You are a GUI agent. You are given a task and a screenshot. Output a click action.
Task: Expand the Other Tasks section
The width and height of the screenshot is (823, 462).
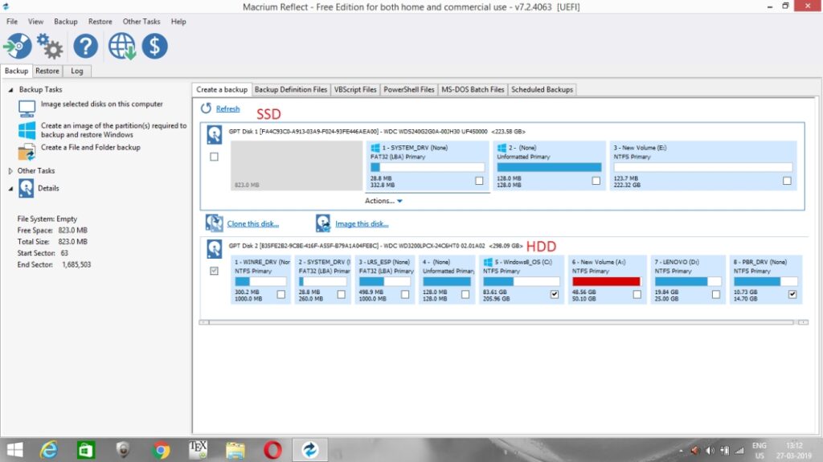click(10, 170)
